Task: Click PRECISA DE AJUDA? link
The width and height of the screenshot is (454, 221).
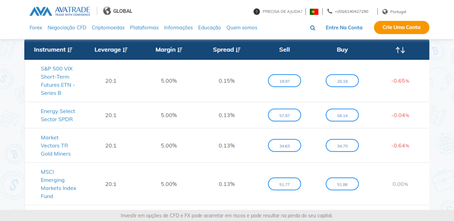Action: (x=282, y=12)
